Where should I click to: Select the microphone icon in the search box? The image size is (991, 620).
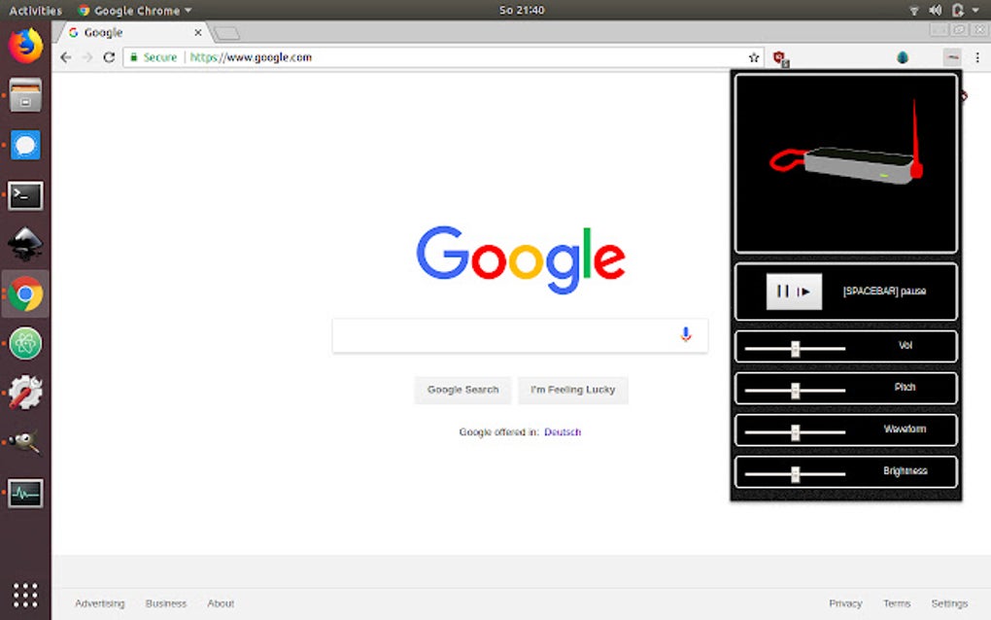[x=686, y=334]
